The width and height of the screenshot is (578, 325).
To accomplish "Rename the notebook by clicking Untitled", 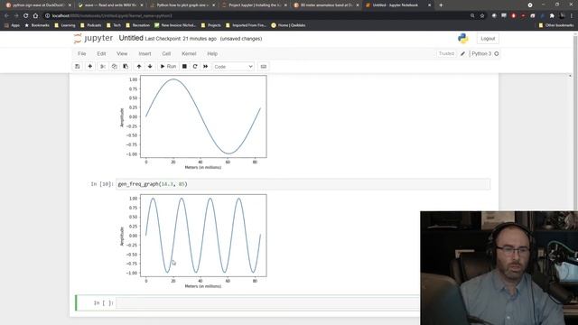I will coord(131,38).
